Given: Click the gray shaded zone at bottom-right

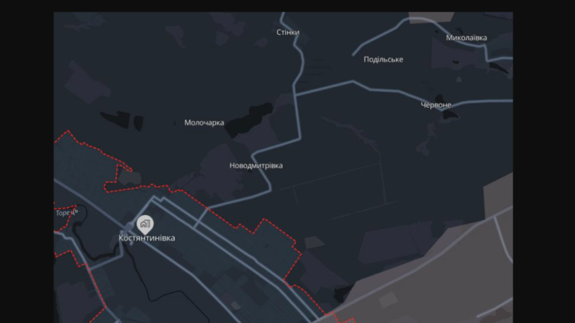Looking at the screenshot, I should [x=440, y=271].
